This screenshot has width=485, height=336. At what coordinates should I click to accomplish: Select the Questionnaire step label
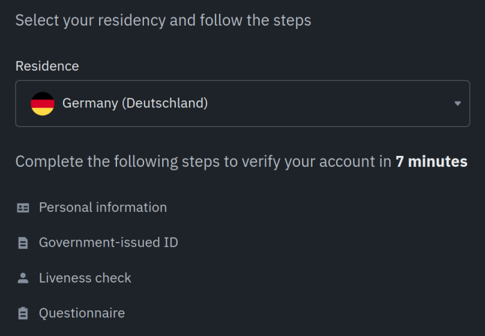(x=82, y=313)
